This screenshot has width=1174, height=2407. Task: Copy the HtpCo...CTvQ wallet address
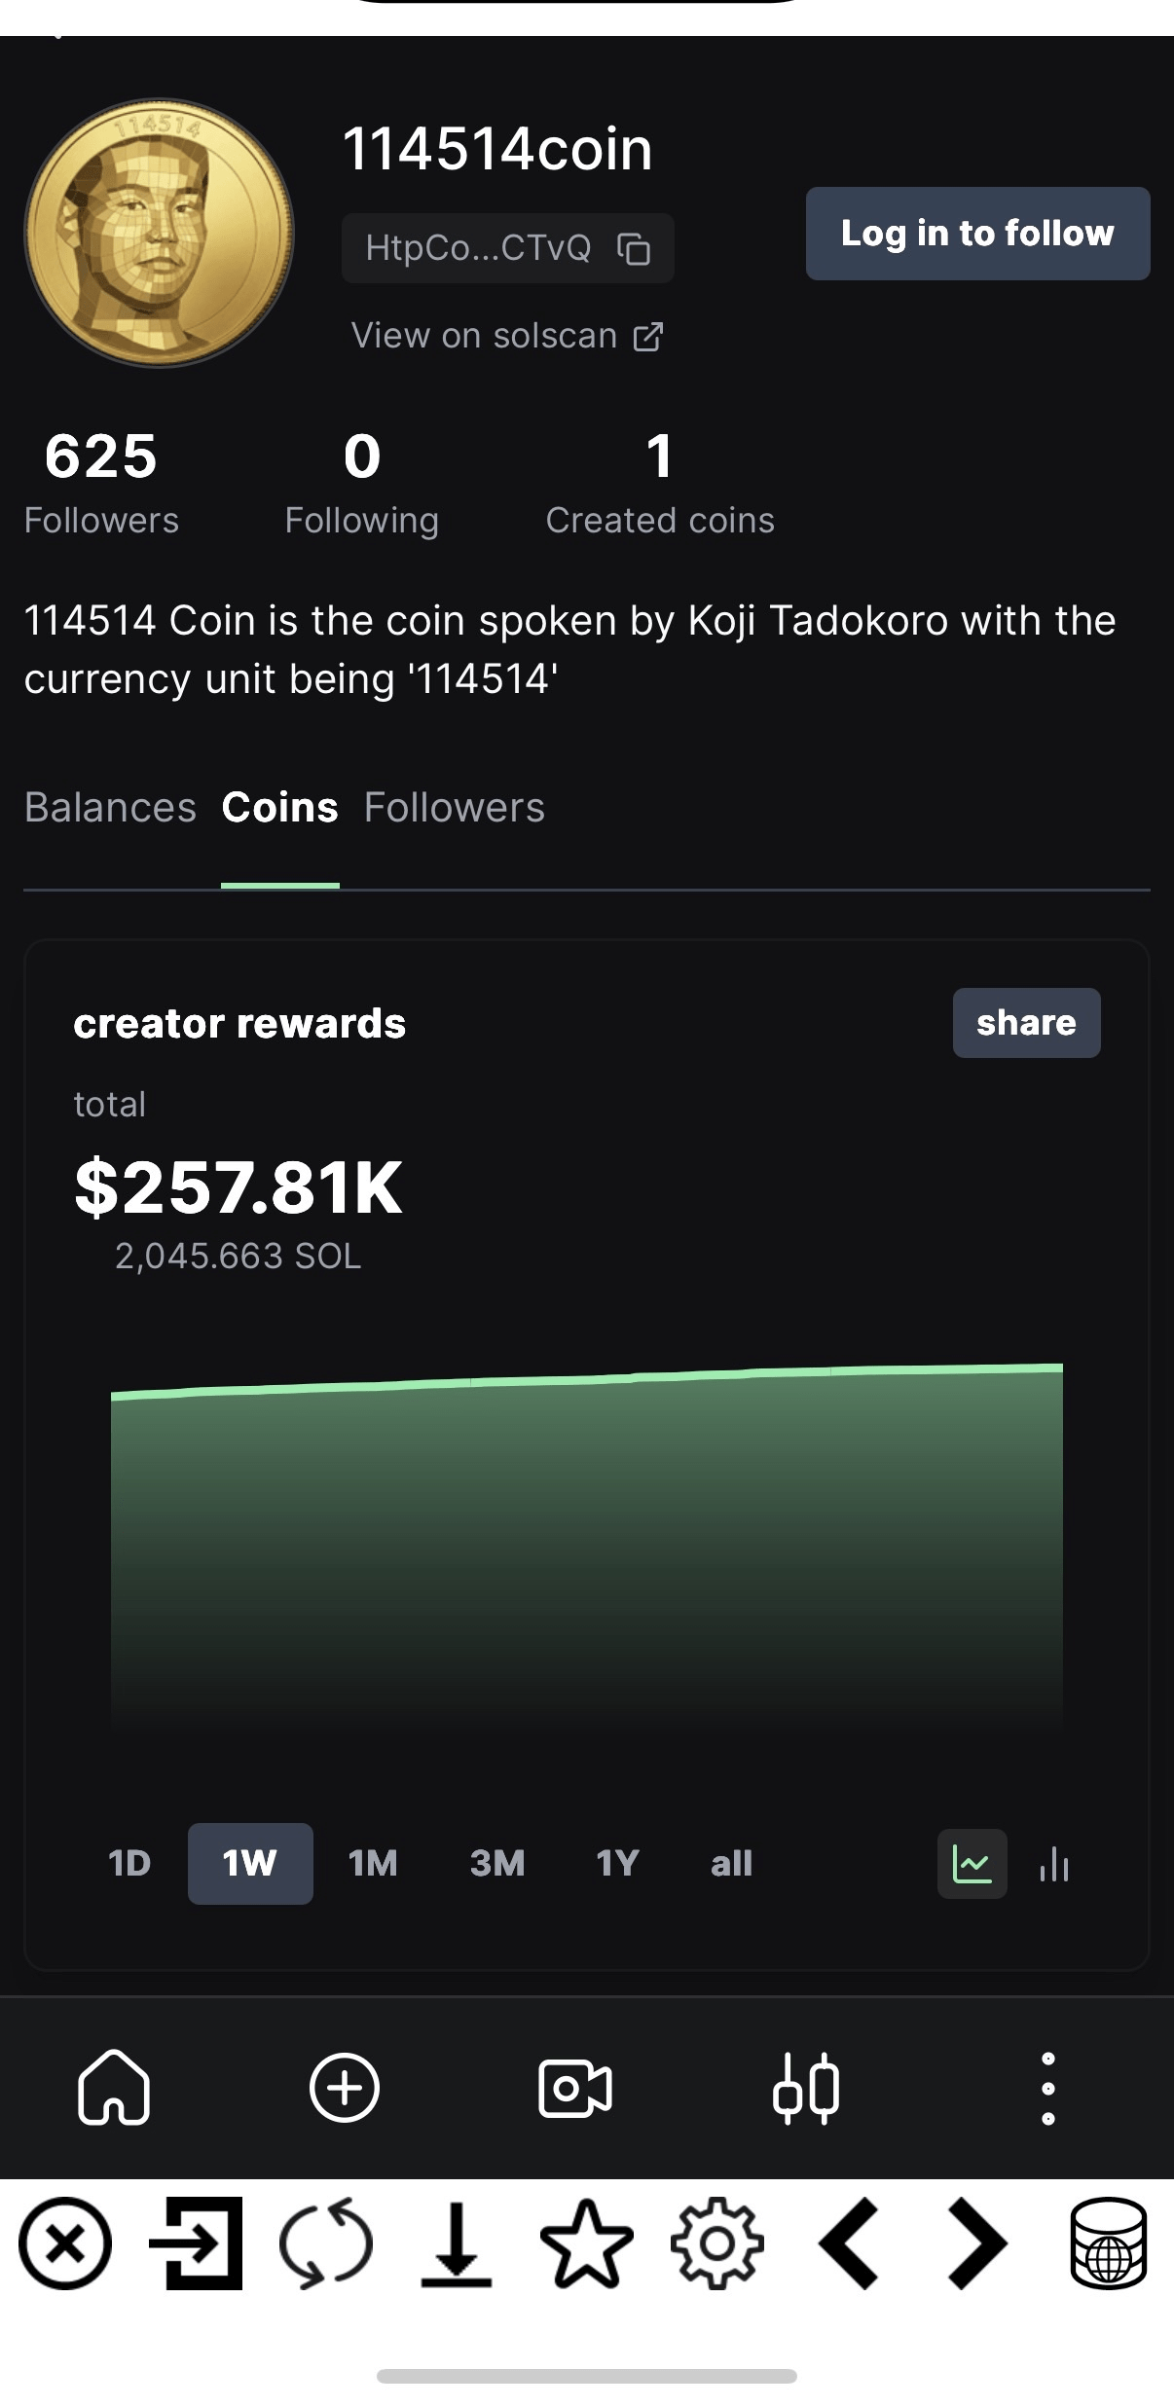pos(634,249)
